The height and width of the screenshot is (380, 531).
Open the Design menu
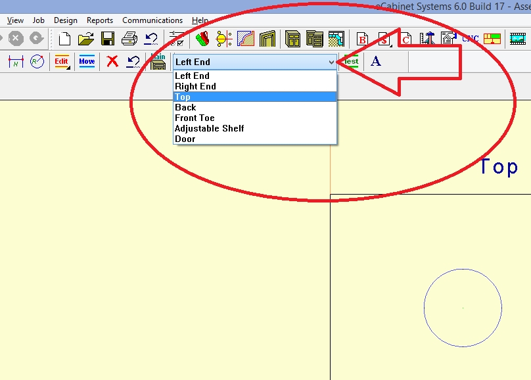tap(66, 20)
